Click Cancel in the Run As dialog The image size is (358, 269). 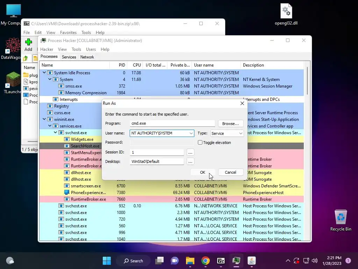[230, 172]
